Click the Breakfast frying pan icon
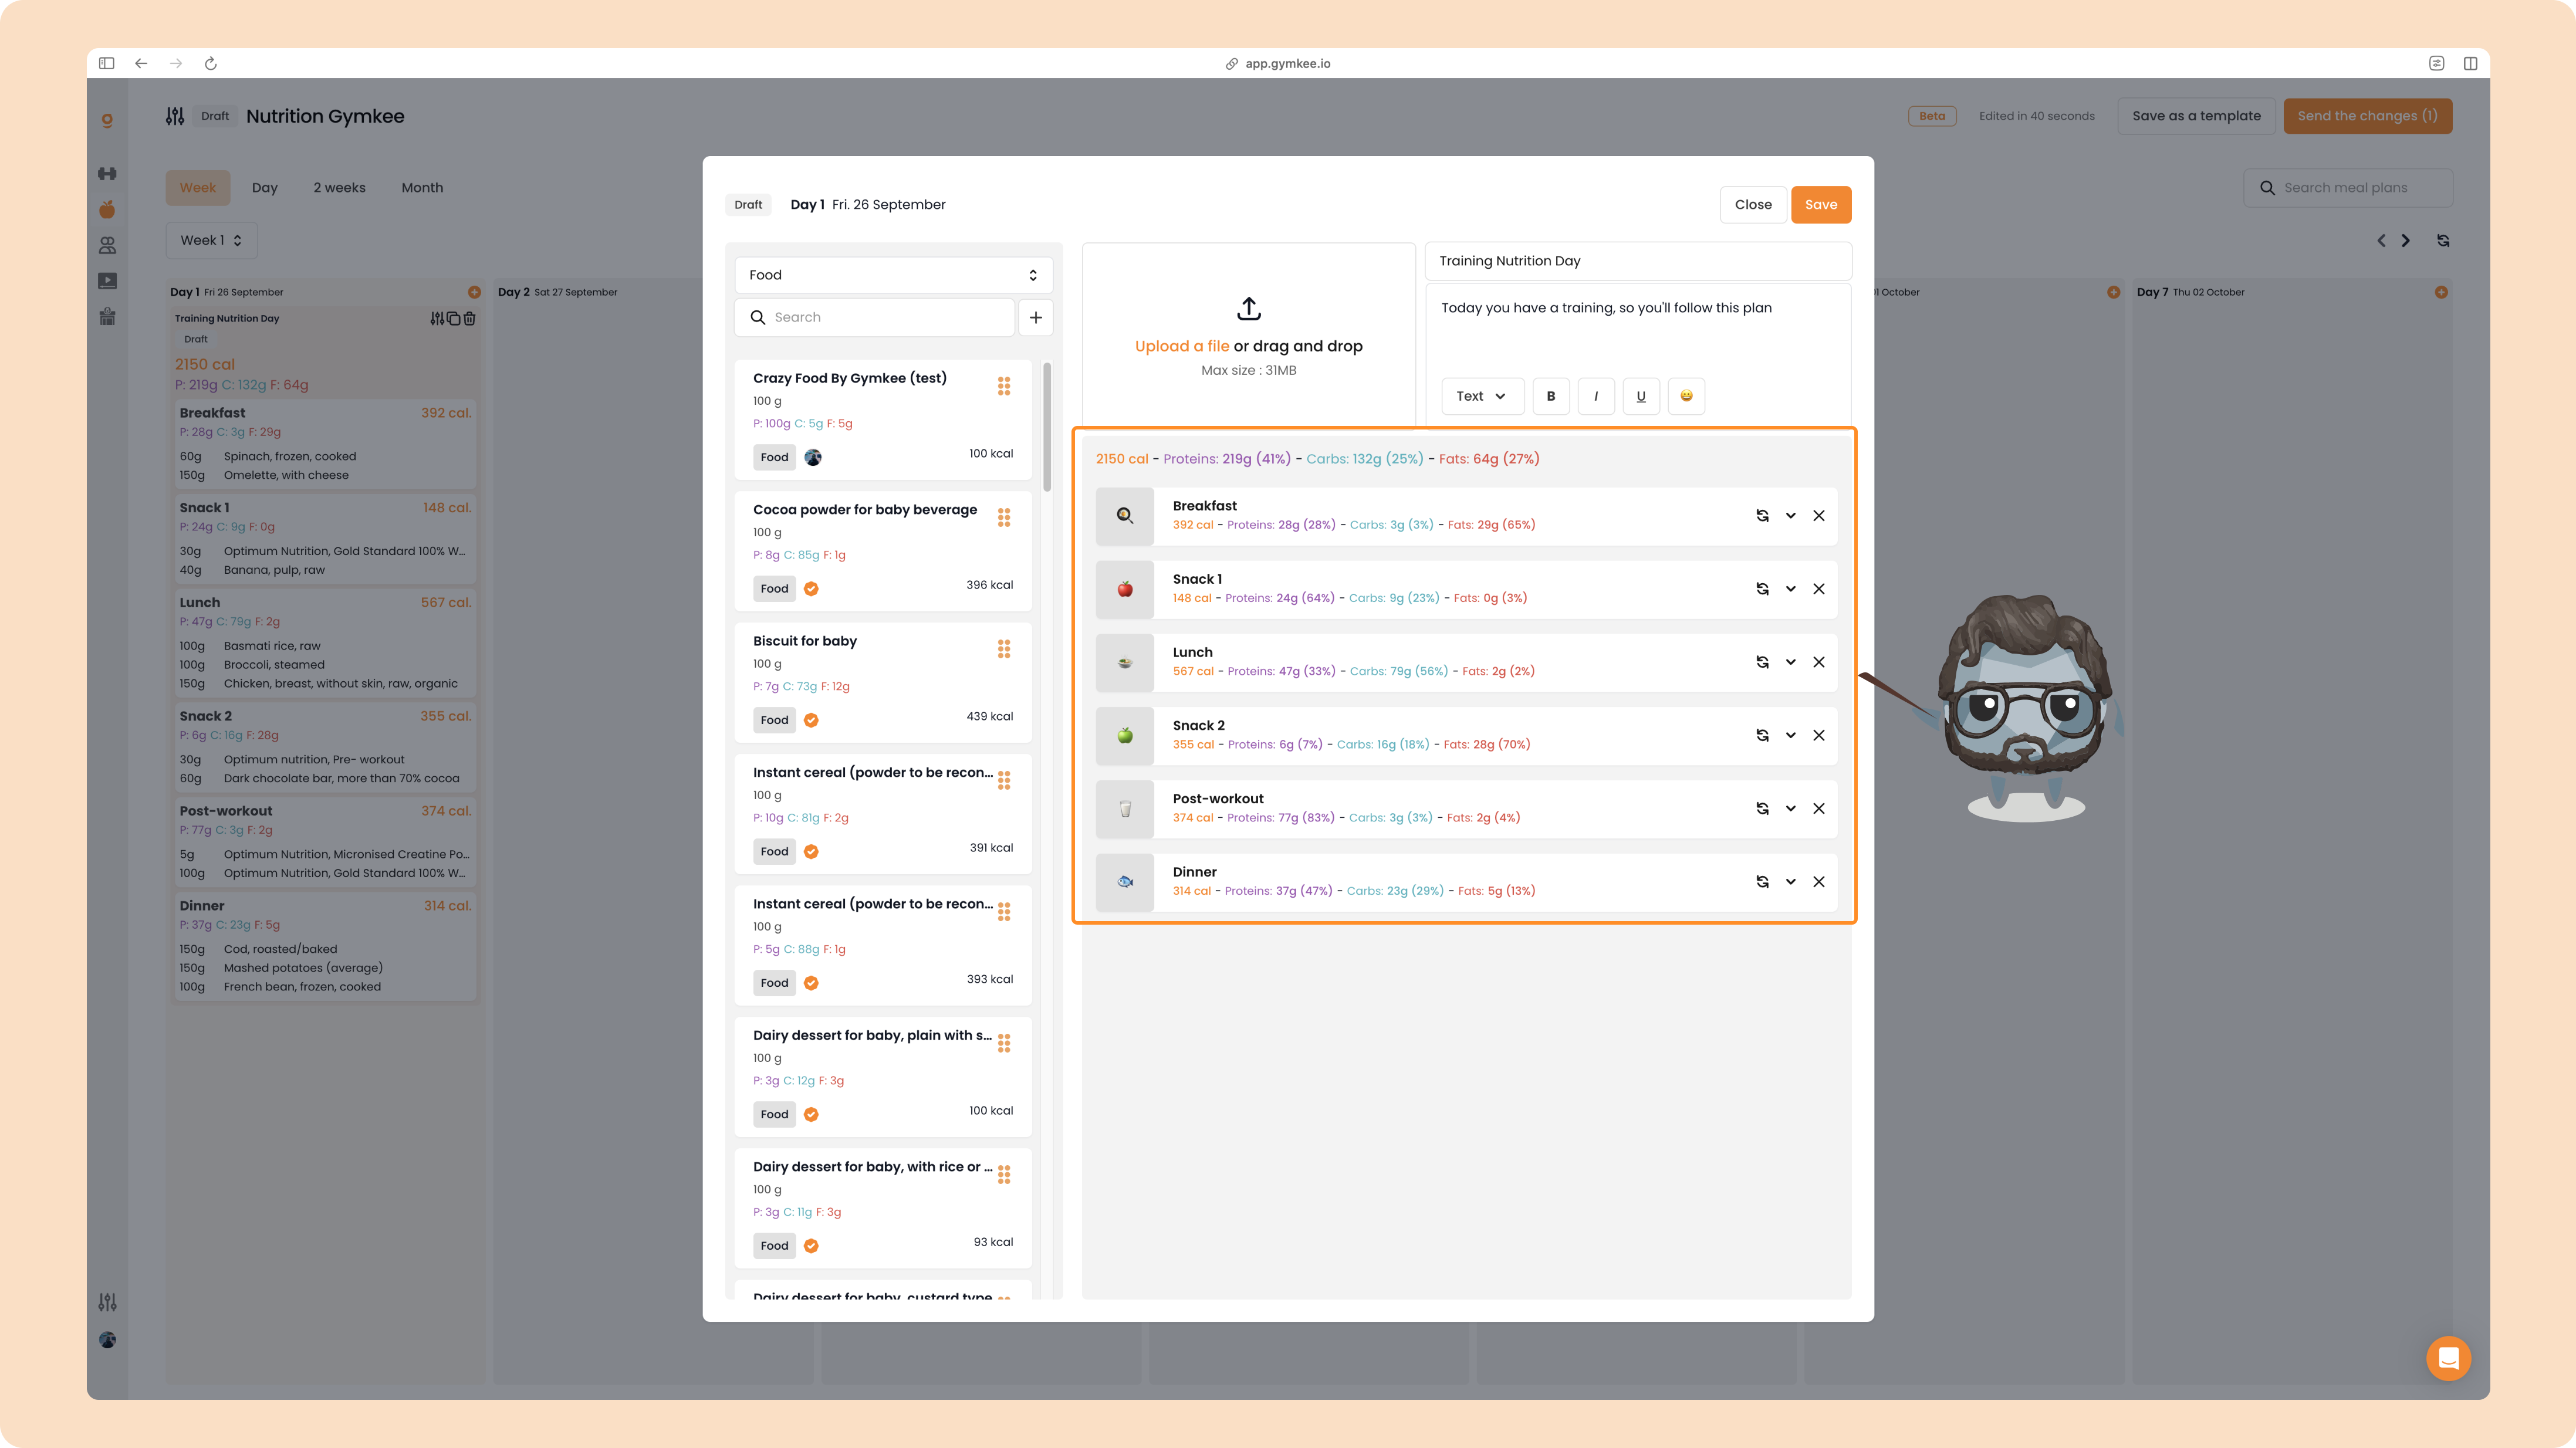This screenshot has width=2576, height=1448. pos(1125,516)
